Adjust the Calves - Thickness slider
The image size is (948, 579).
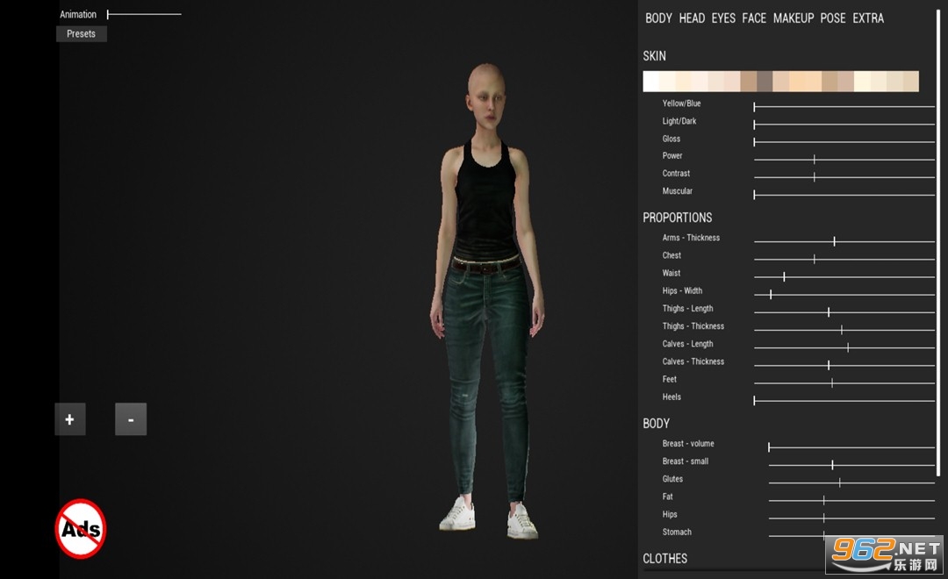point(844,365)
